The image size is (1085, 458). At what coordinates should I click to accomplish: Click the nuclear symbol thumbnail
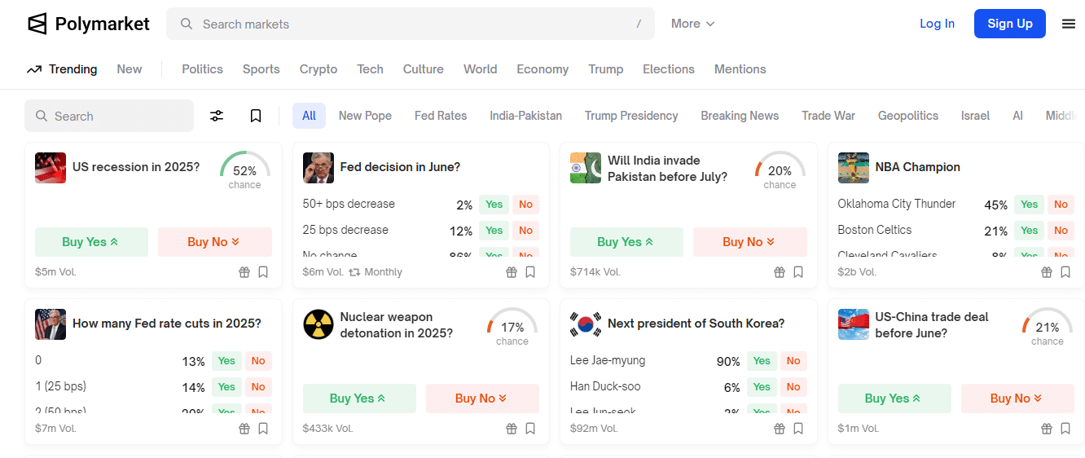318,324
